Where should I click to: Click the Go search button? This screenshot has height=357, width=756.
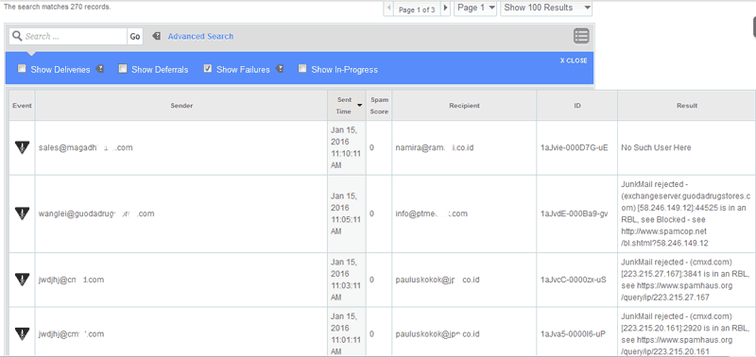click(x=135, y=37)
